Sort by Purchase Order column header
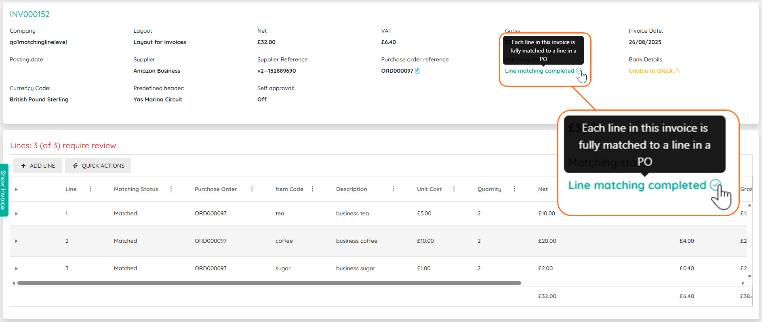Screen dimensions: 762x322 click(216, 189)
